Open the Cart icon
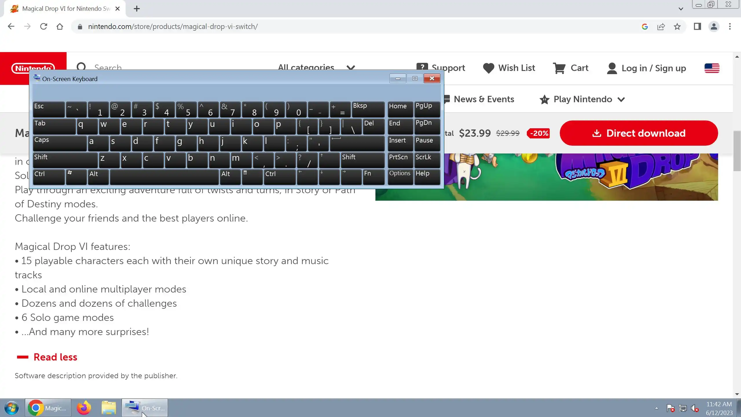Image resolution: width=741 pixels, height=417 pixels. (x=559, y=68)
